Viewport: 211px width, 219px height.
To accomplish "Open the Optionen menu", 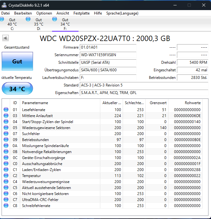I will click(44, 13).
